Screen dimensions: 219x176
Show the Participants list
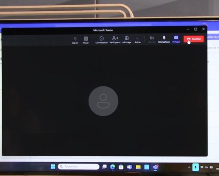(x=115, y=40)
